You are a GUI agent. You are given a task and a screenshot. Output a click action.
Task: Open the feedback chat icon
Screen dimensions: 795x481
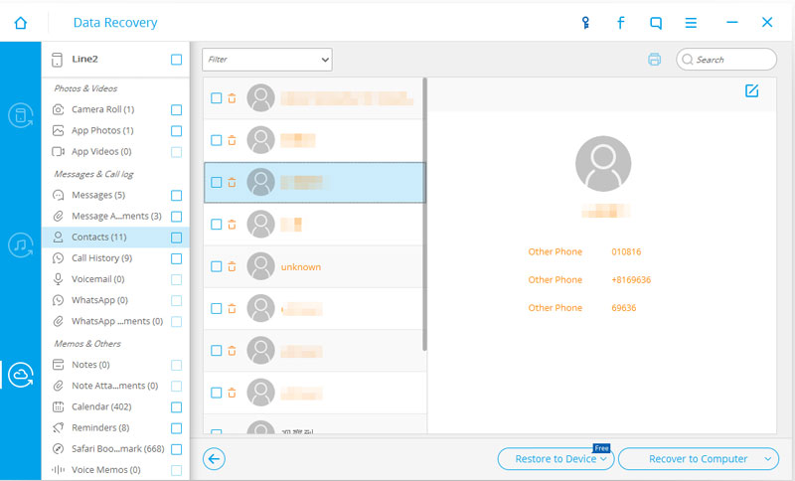click(x=656, y=23)
